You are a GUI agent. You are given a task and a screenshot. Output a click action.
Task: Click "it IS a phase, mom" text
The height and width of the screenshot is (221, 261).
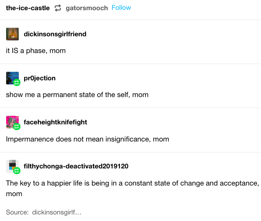[36, 51]
